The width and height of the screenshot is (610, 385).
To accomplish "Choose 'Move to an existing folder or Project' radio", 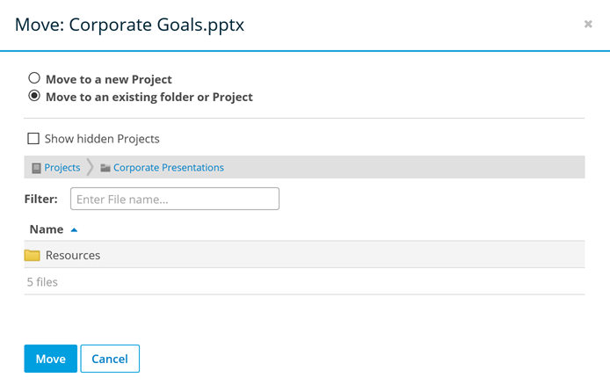I will click(34, 97).
